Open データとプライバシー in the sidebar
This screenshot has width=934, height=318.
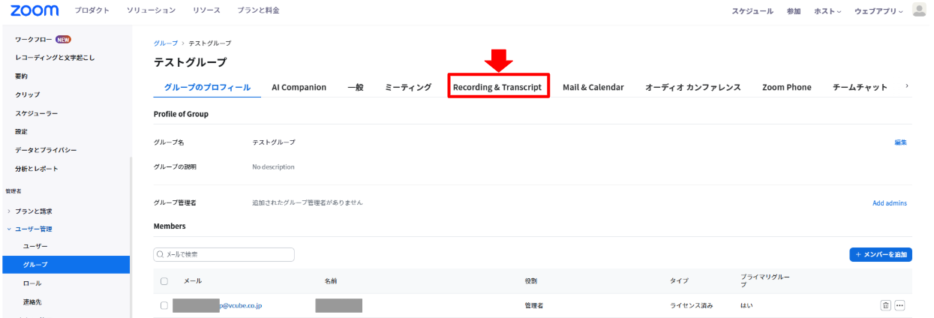click(x=46, y=150)
